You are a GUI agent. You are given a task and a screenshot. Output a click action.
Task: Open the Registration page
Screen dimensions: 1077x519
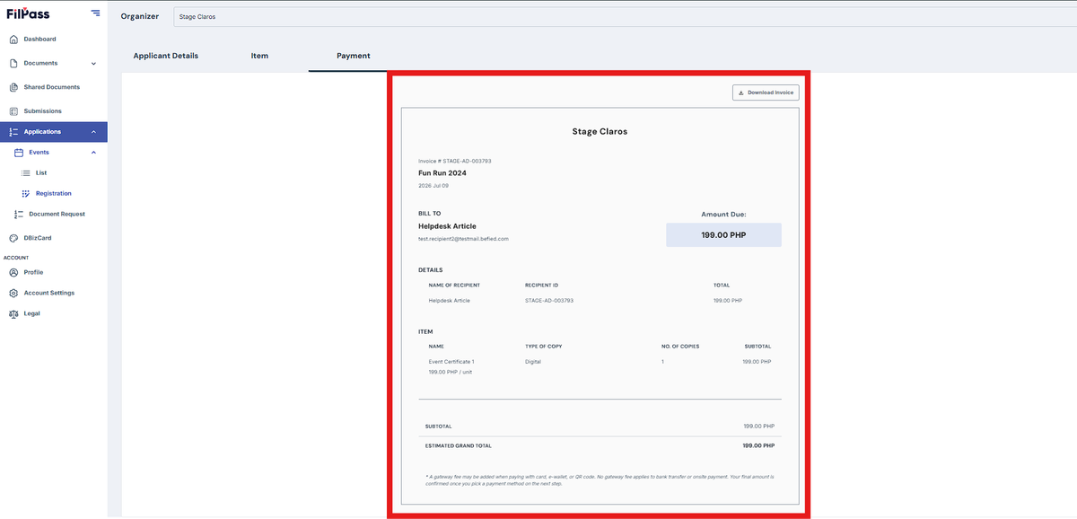pos(54,193)
